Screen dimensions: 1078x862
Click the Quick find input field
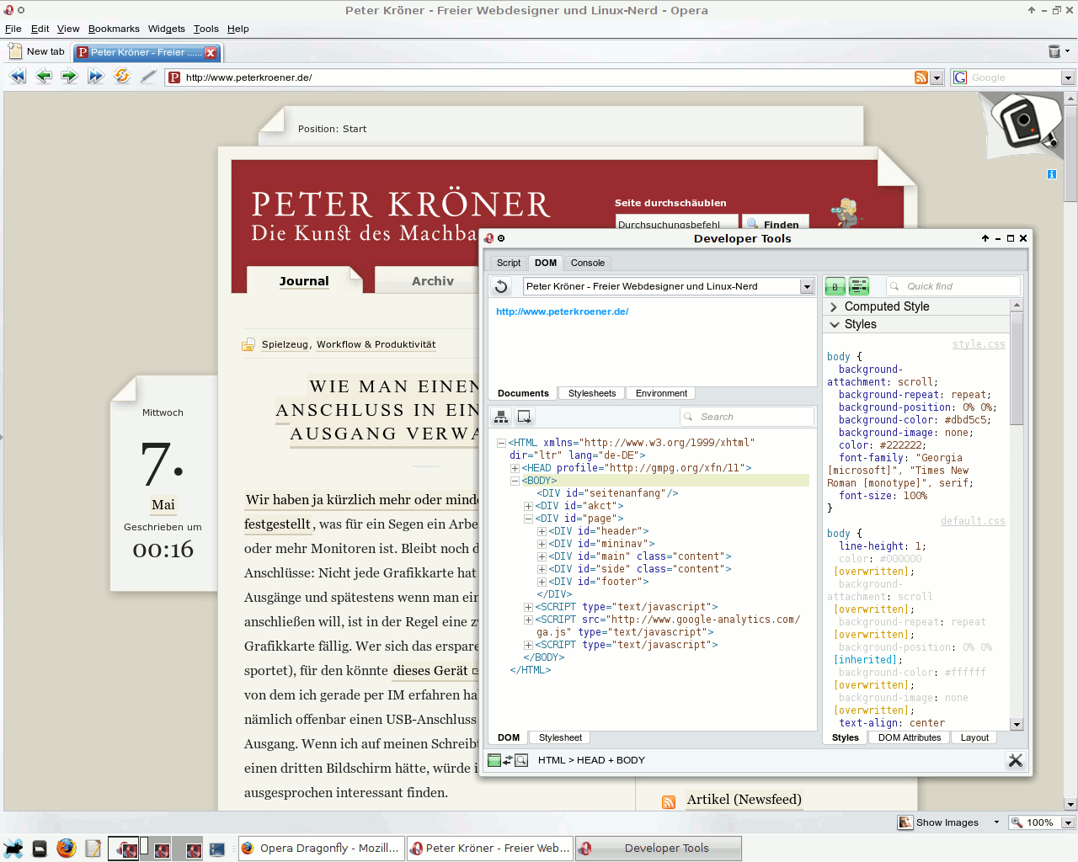[953, 286]
